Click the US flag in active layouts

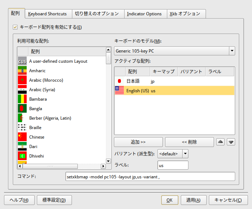tap(119, 90)
